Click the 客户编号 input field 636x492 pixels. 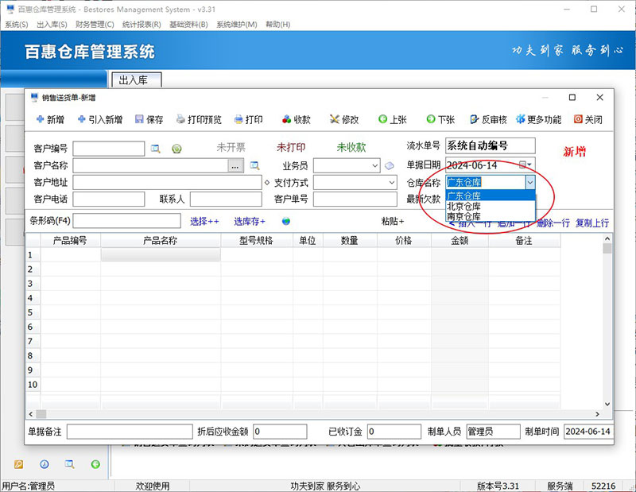109,149
